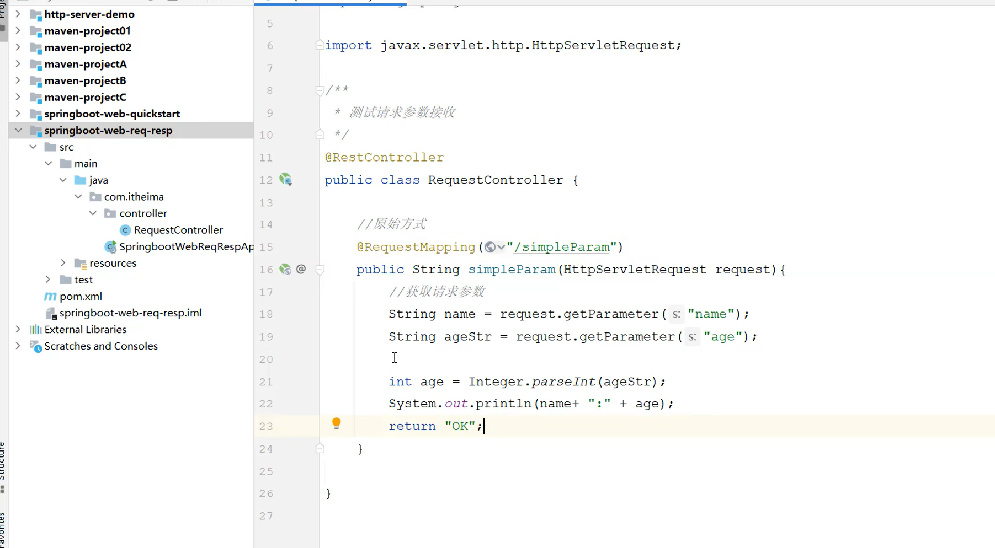Expand the resources folder chevron
995x548 pixels.
tap(63, 263)
